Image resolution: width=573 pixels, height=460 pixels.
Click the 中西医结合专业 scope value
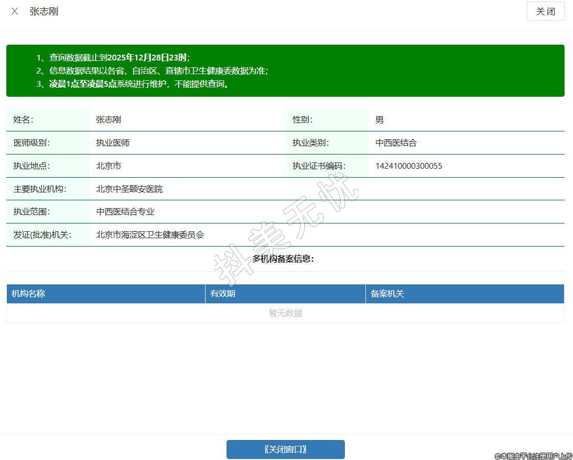(x=125, y=212)
